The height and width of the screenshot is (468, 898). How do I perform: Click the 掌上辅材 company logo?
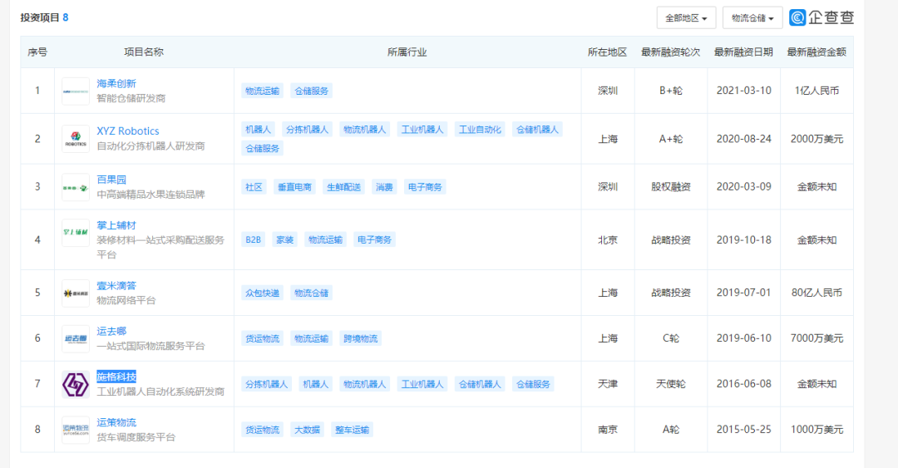(x=76, y=233)
